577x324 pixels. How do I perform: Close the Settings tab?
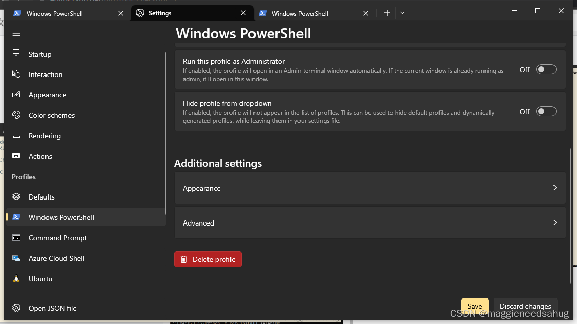pos(243,13)
